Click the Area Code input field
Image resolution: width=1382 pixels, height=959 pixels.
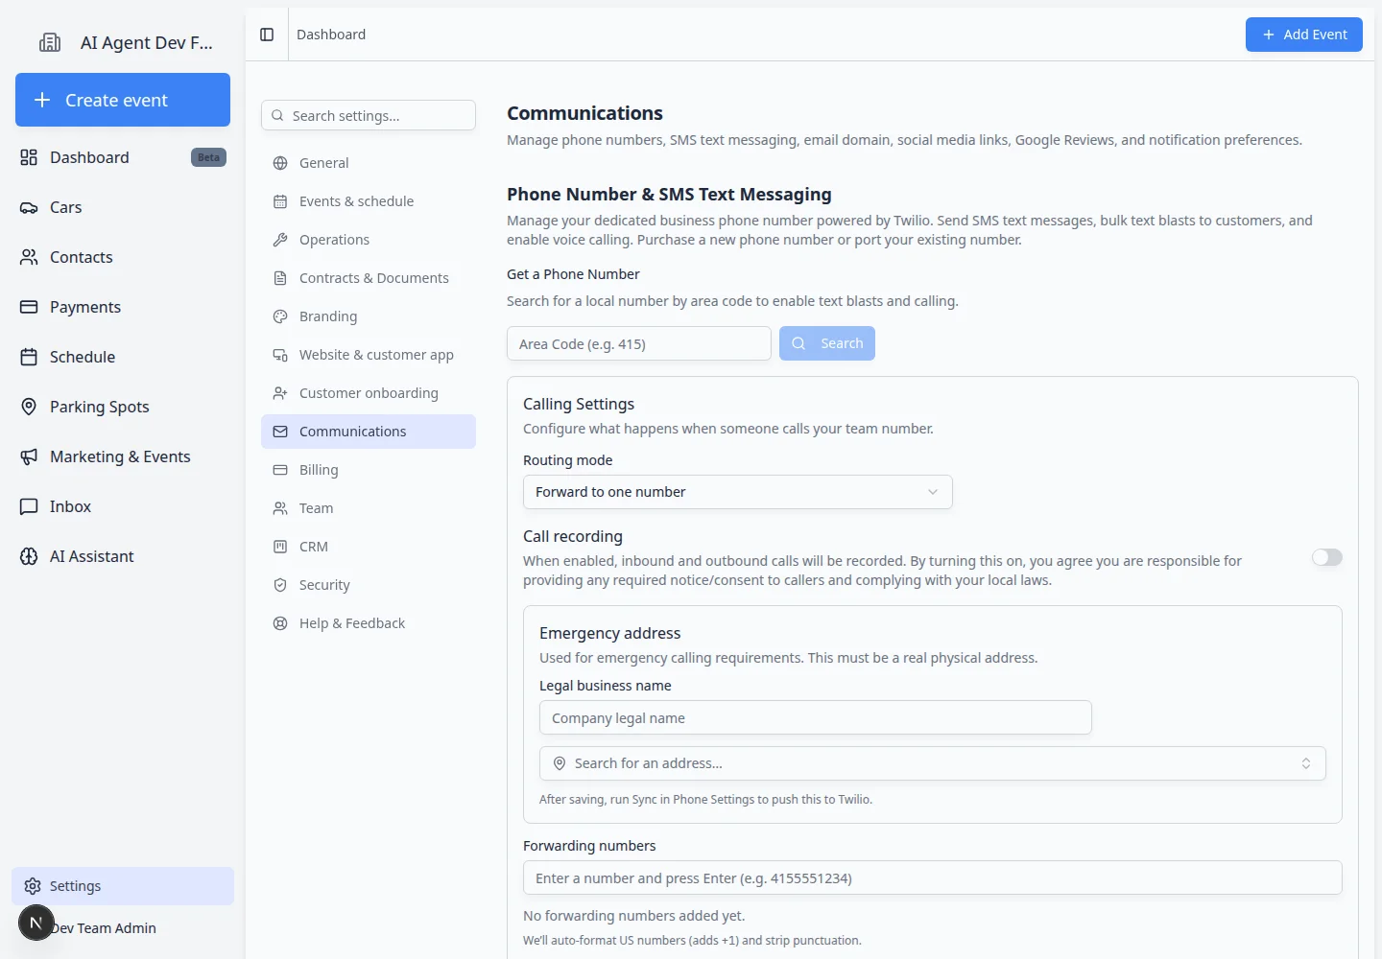[x=639, y=343]
